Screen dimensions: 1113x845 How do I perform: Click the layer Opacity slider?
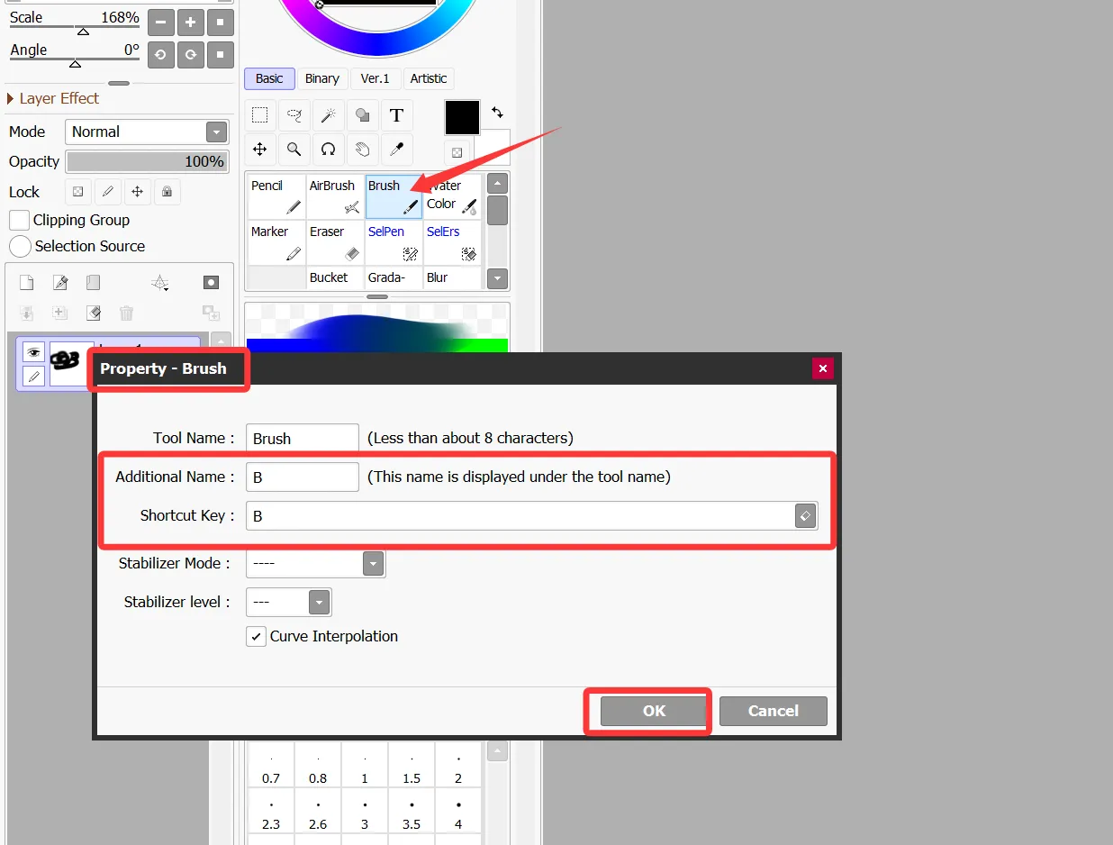click(x=147, y=161)
